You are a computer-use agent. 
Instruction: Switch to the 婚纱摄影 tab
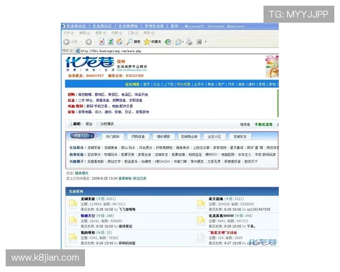coord(164,137)
